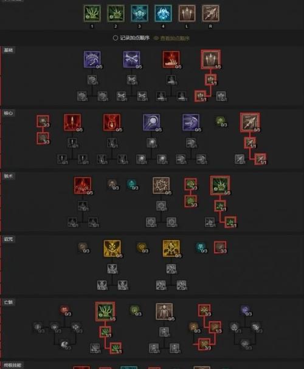Choose the blue skull skill in slot 3

pyautogui.click(x=140, y=13)
